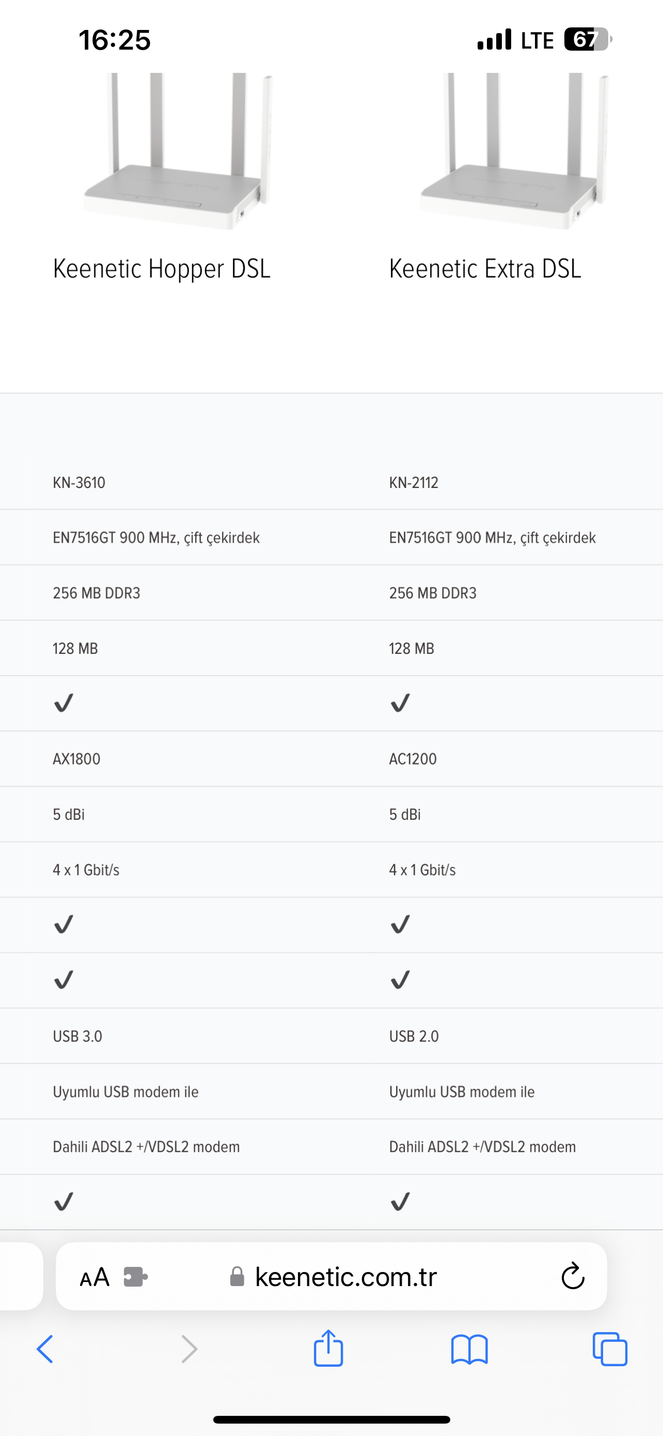Tap the USB 3.0 specification cell
This screenshot has width=663, height=1436.
point(77,1036)
